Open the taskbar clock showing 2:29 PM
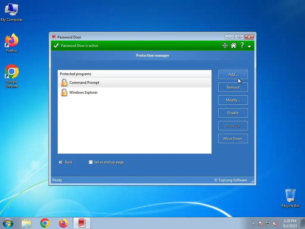The height and width of the screenshot is (229, 305). [290, 223]
